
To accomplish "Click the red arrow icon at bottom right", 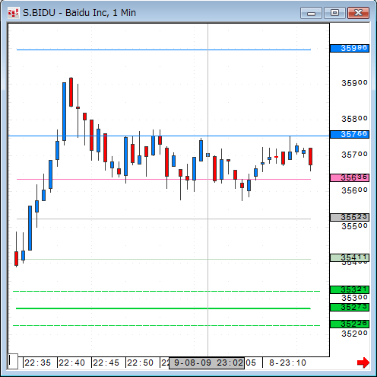I will [363, 363].
